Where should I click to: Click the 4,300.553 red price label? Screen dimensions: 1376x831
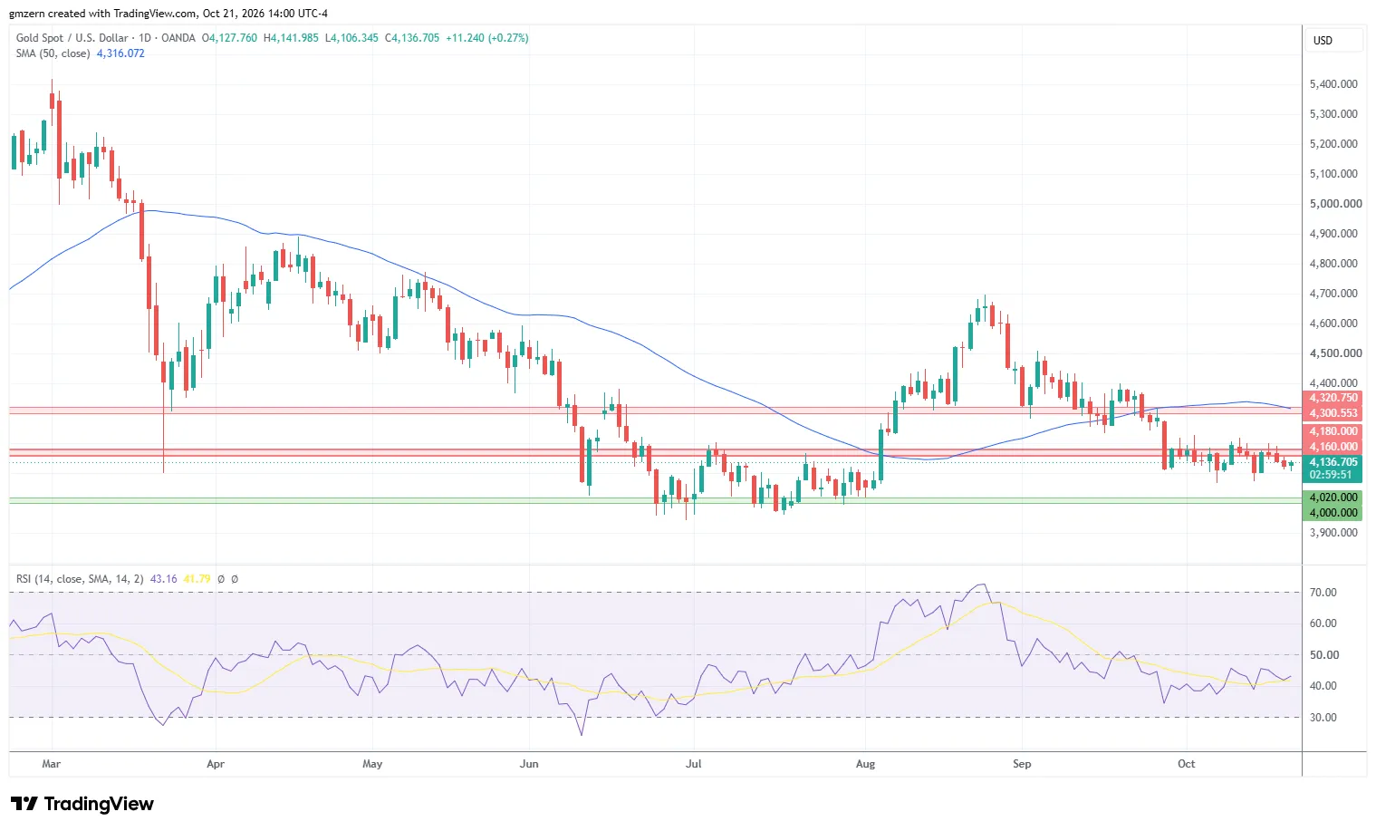coord(1333,413)
